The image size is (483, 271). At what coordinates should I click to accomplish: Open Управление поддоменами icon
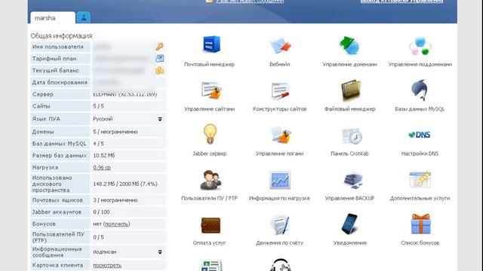tap(420, 46)
